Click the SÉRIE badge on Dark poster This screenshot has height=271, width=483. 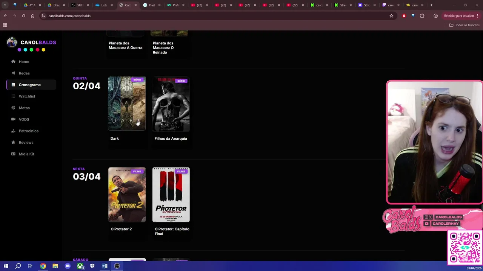pos(137,80)
